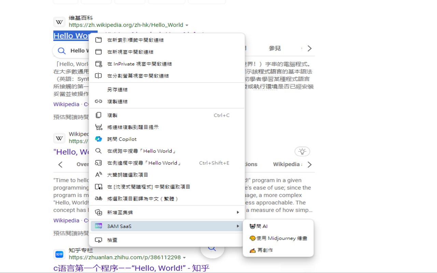This screenshot has width=437, height=273.
Task: Open selection in 沈浸式閱讀程式
Action: pos(167,187)
